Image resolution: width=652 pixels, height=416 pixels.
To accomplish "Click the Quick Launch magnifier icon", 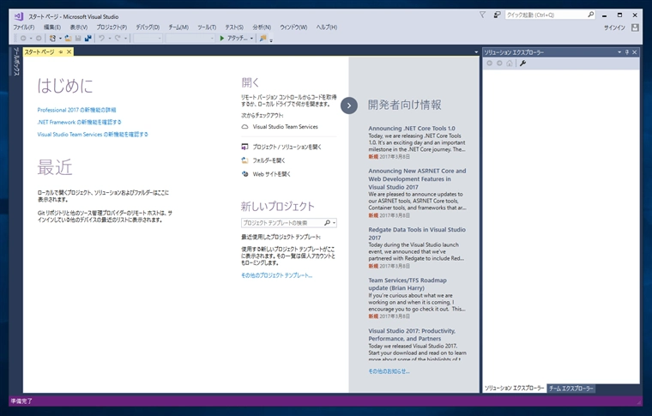I will (591, 15).
